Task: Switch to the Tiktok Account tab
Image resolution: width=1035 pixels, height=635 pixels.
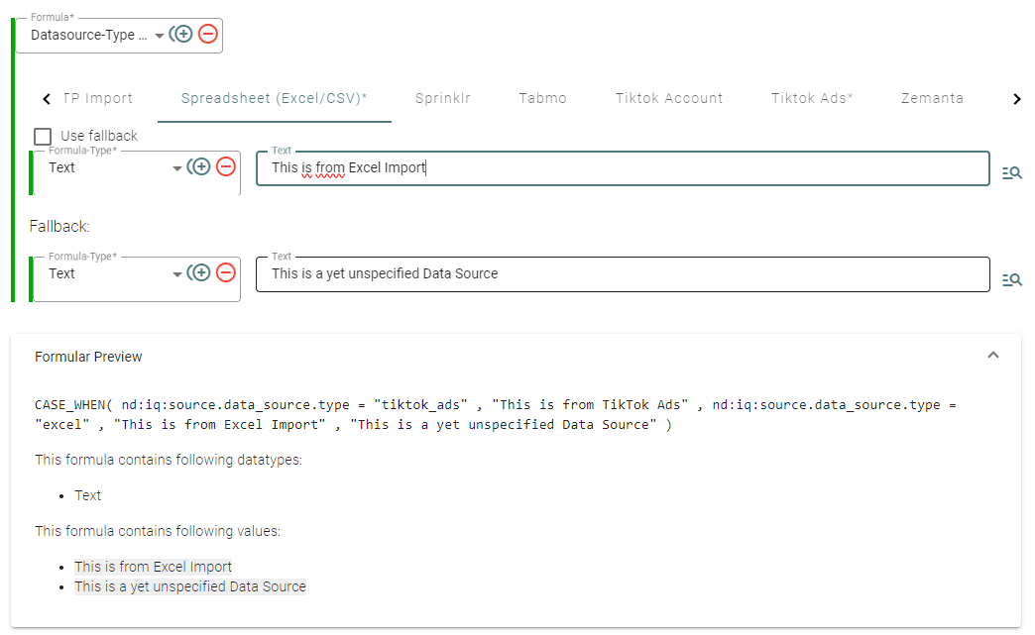Action: pos(669,98)
